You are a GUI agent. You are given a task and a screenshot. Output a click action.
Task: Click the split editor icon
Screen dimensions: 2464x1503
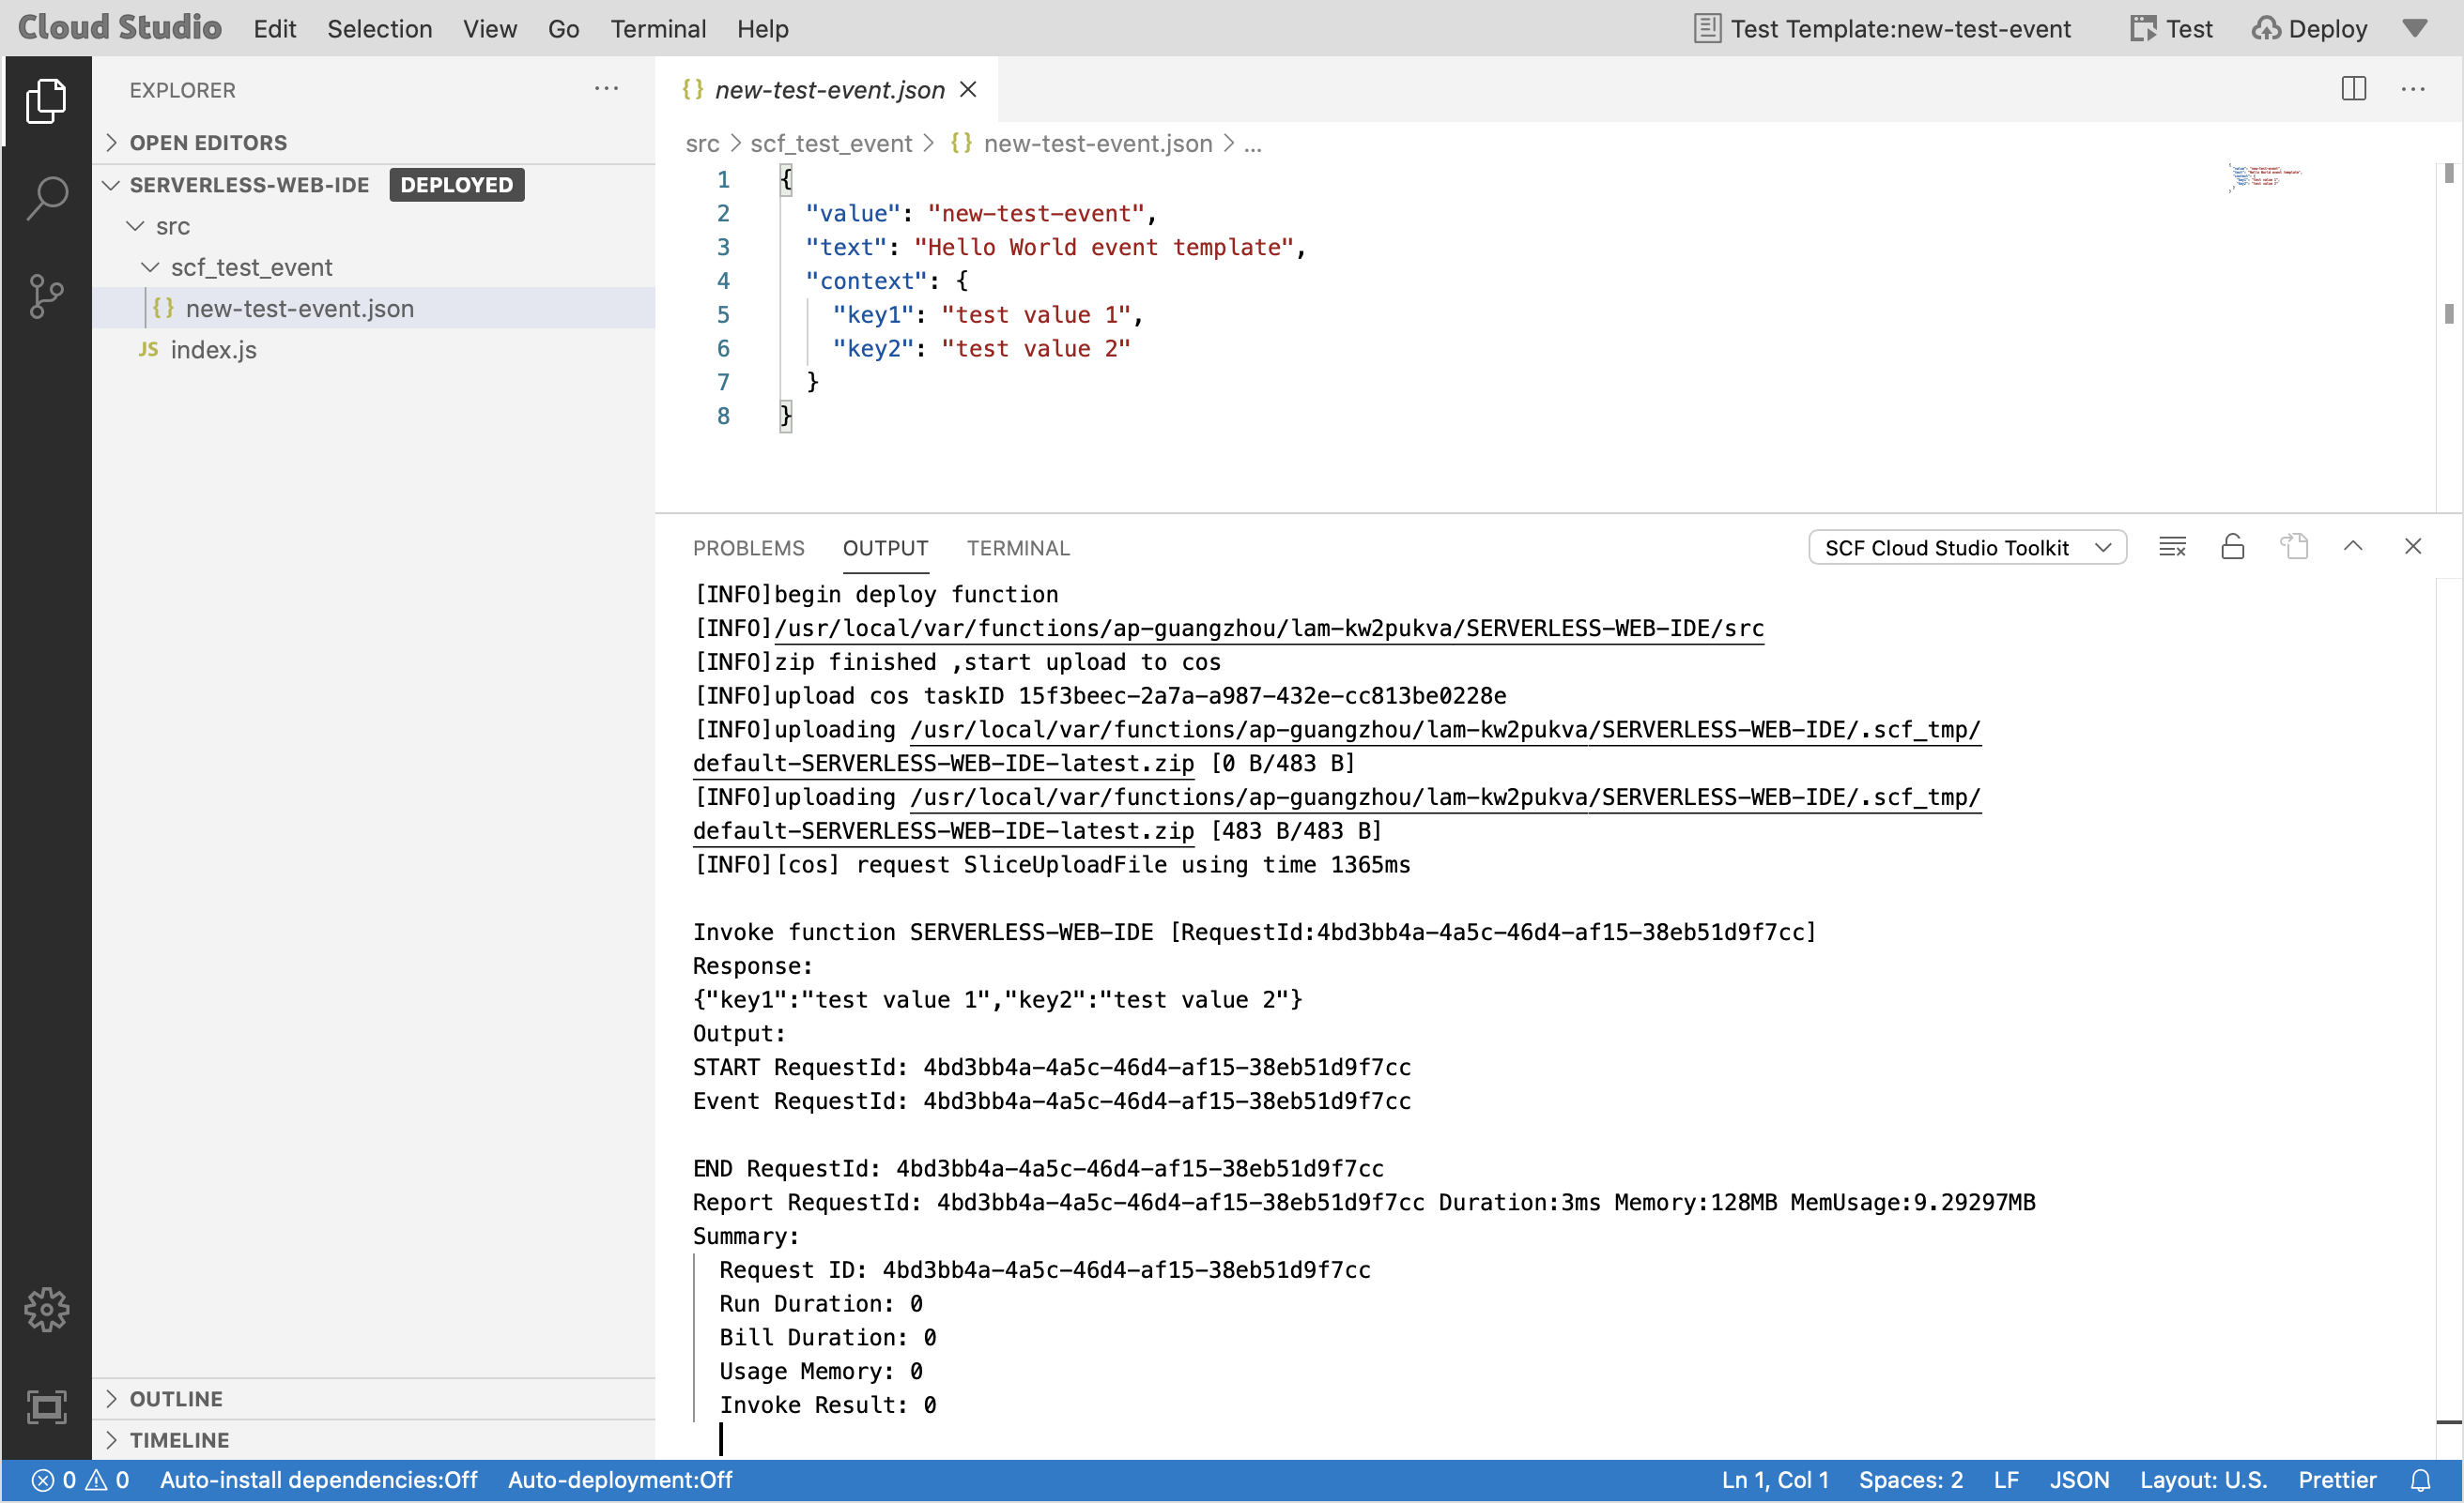coord(2353,89)
